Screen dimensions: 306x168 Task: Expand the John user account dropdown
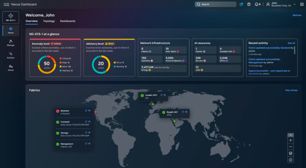pos(283,4)
